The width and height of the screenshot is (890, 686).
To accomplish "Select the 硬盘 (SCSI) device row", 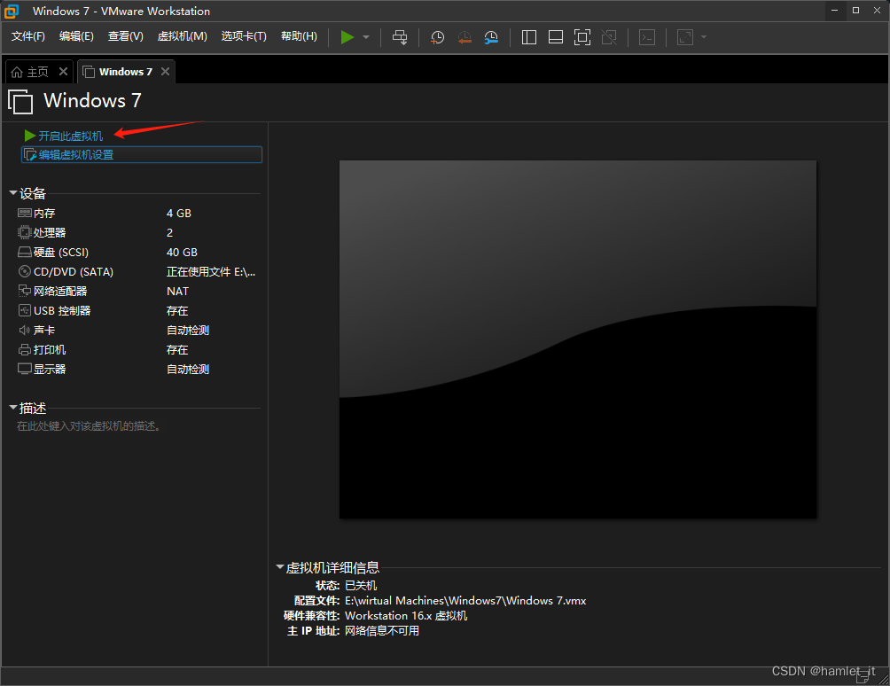I will pos(138,253).
